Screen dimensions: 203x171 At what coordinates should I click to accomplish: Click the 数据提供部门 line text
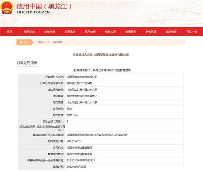pyautogui.click(x=102, y=70)
